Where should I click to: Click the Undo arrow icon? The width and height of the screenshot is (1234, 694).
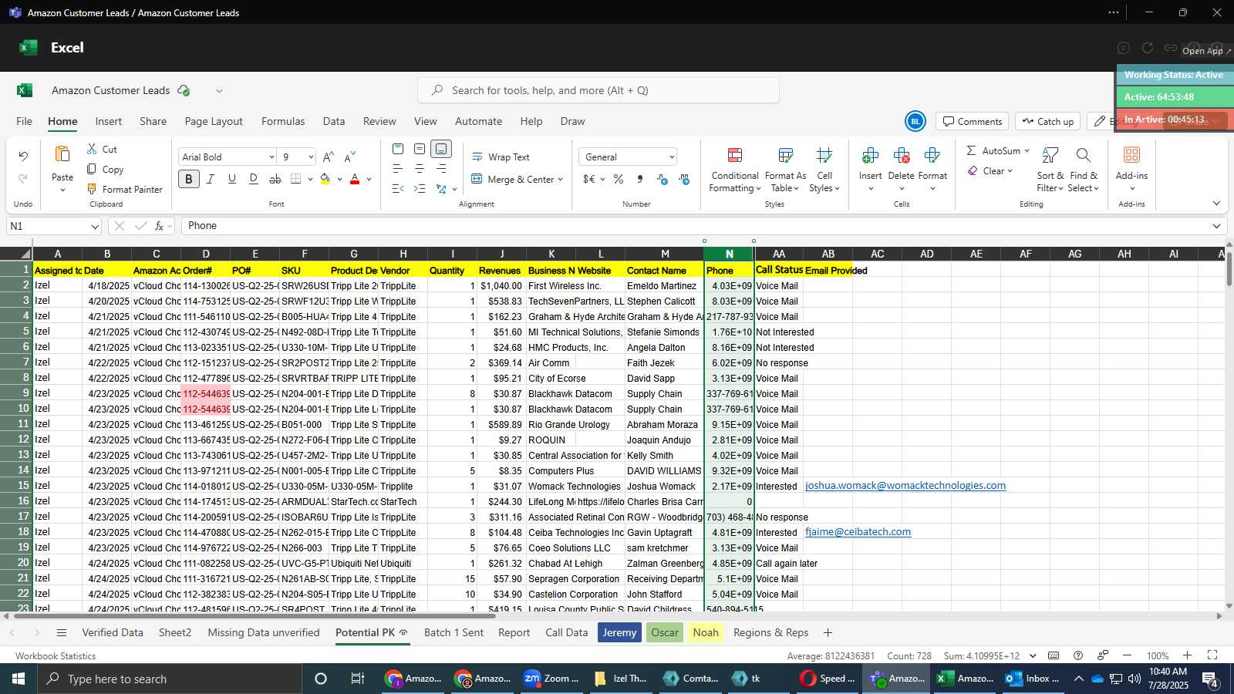tap(23, 157)
